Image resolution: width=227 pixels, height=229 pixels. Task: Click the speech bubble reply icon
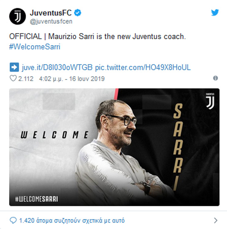coord(13,220)
